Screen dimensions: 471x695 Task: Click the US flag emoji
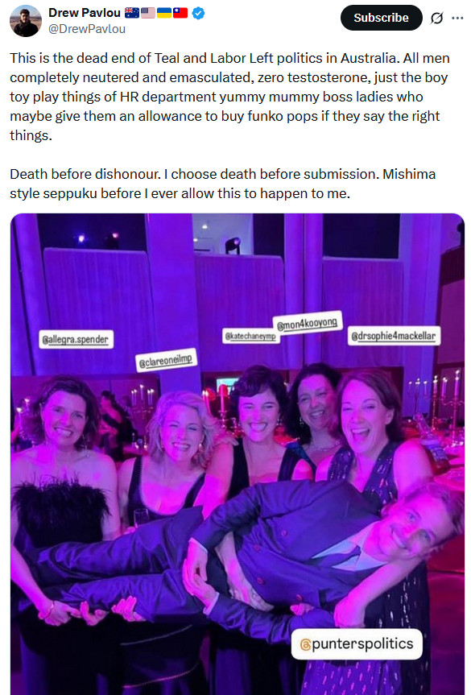(x=148, y=13)
